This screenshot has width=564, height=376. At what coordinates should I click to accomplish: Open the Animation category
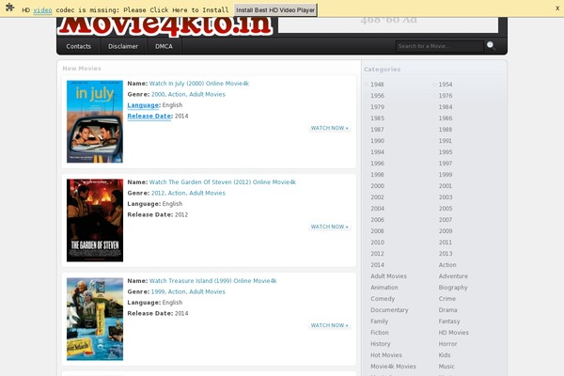[384, 287]
